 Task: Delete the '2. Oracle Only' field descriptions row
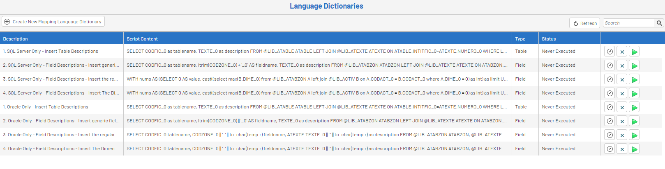622,122
